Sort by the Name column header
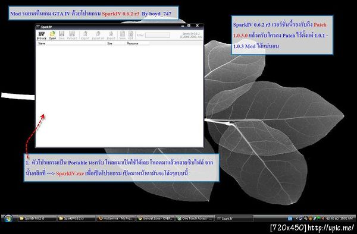Viewport: 357px width, 234px height. tap(71, 43)
